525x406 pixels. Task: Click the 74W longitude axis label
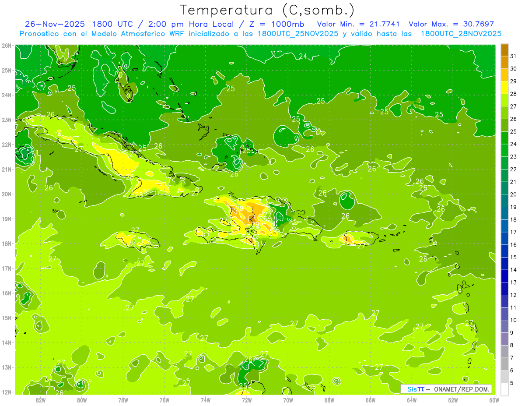point(205,400)
